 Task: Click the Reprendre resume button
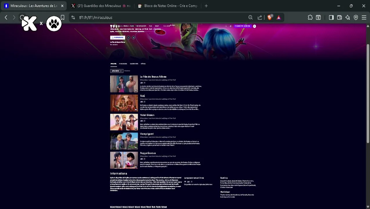pos(118,37)
